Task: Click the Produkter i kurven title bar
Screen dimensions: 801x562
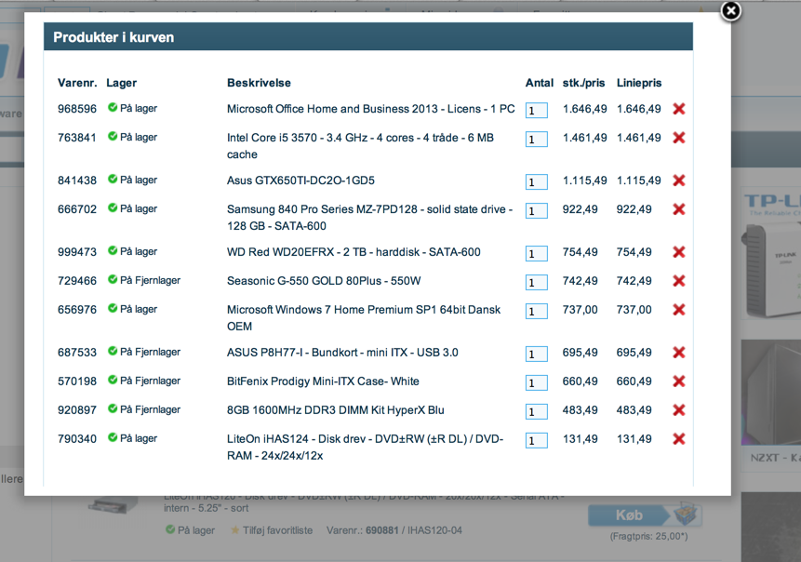Action: pos(368,37)
